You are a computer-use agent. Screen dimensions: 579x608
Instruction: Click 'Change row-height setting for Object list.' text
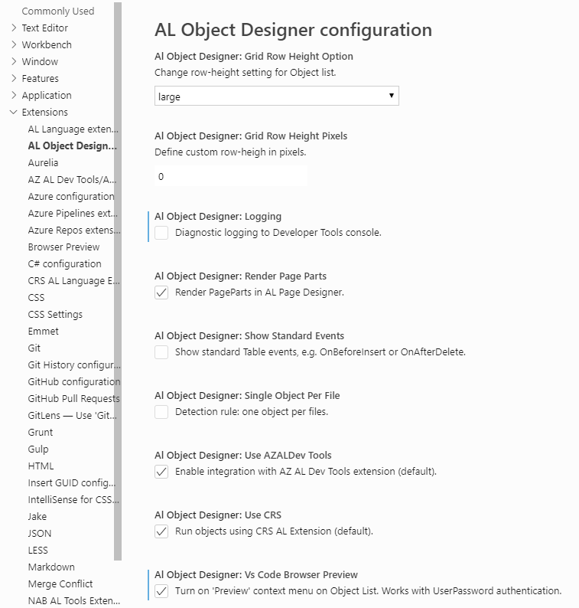coord(246,73)
